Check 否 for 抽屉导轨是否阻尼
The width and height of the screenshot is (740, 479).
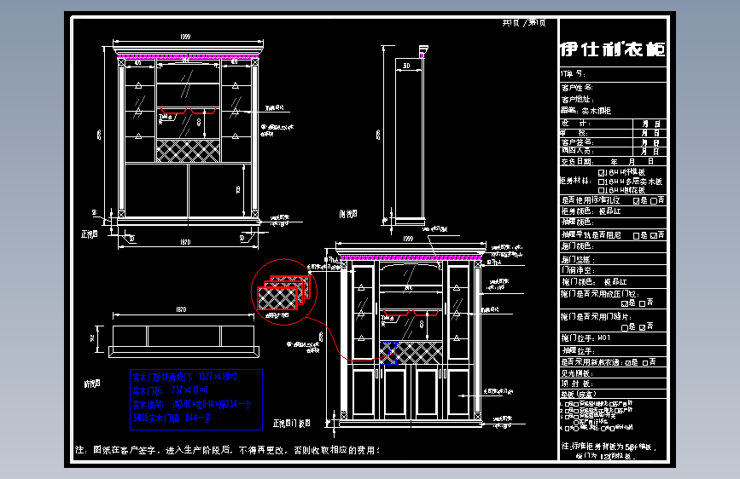click(654, 236)
